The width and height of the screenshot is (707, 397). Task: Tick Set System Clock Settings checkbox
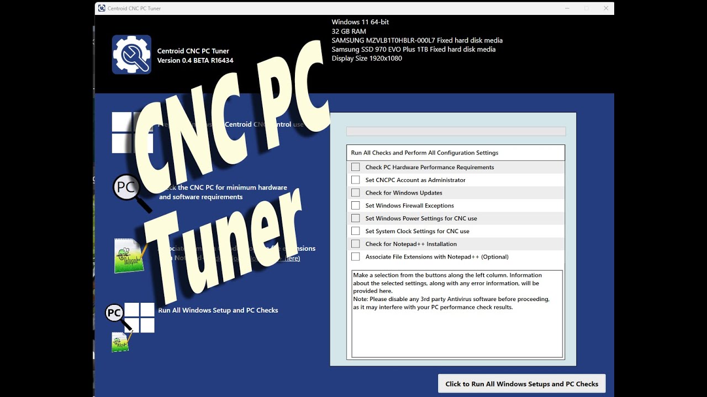[x=355, y=231]
